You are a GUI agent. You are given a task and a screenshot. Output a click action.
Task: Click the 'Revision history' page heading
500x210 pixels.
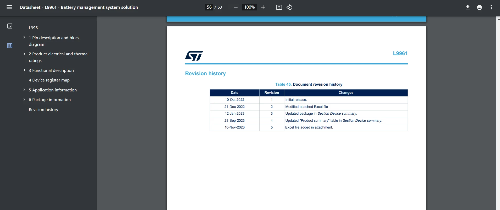click(205, 74)
